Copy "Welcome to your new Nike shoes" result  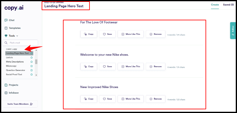pos(89,67)
